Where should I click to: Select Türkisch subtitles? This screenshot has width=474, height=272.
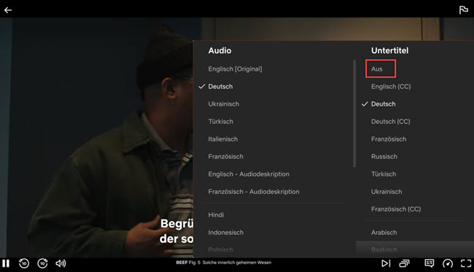pyautogui.click(x=384, y=174)
